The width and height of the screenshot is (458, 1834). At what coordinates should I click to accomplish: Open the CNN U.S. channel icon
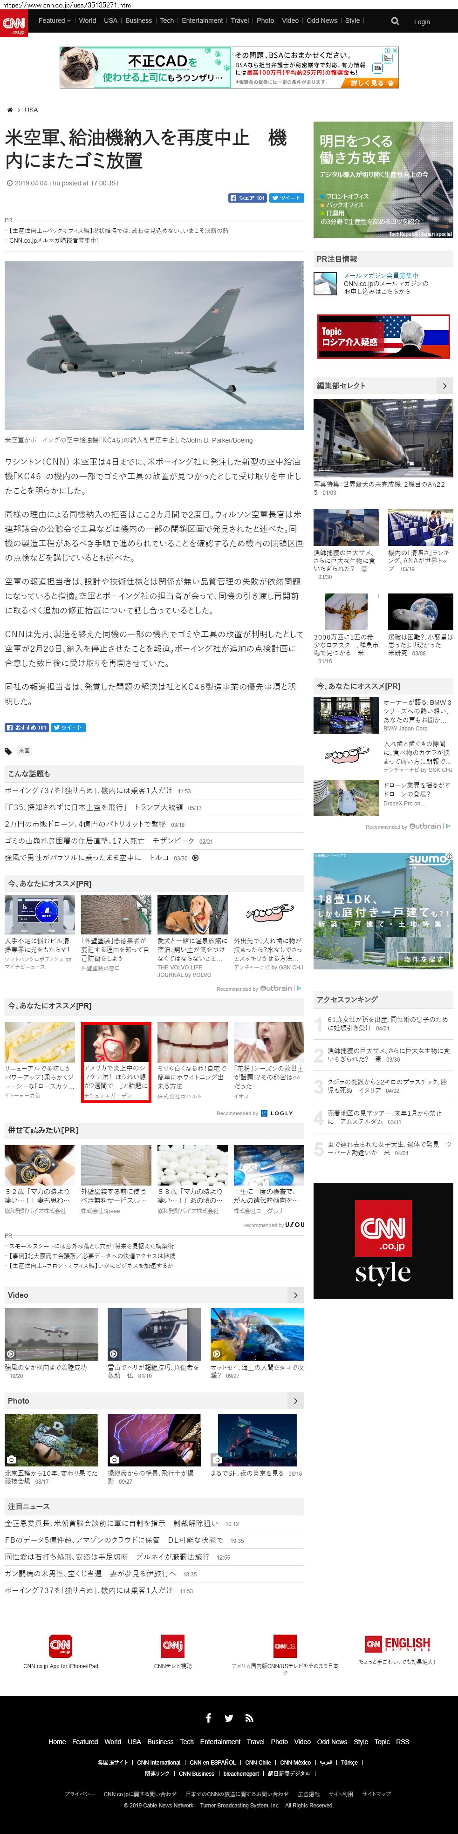click(285, 1645)
